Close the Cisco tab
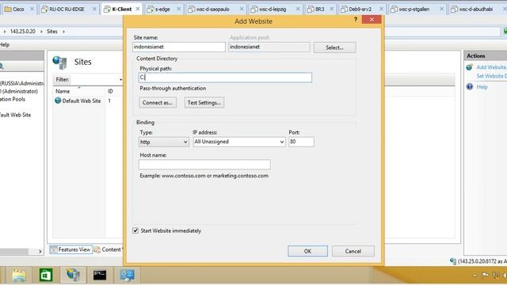 pos(32,9)
